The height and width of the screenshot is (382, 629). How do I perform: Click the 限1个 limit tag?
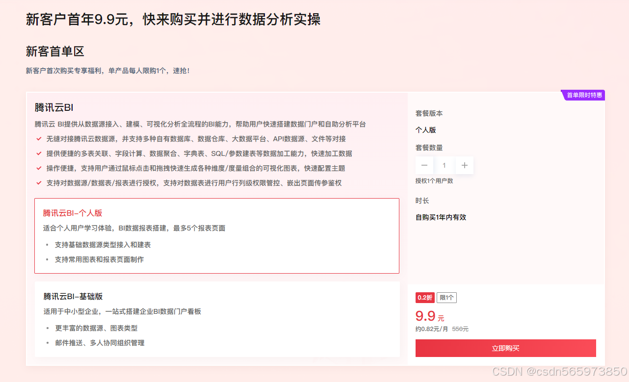(446, 298)
